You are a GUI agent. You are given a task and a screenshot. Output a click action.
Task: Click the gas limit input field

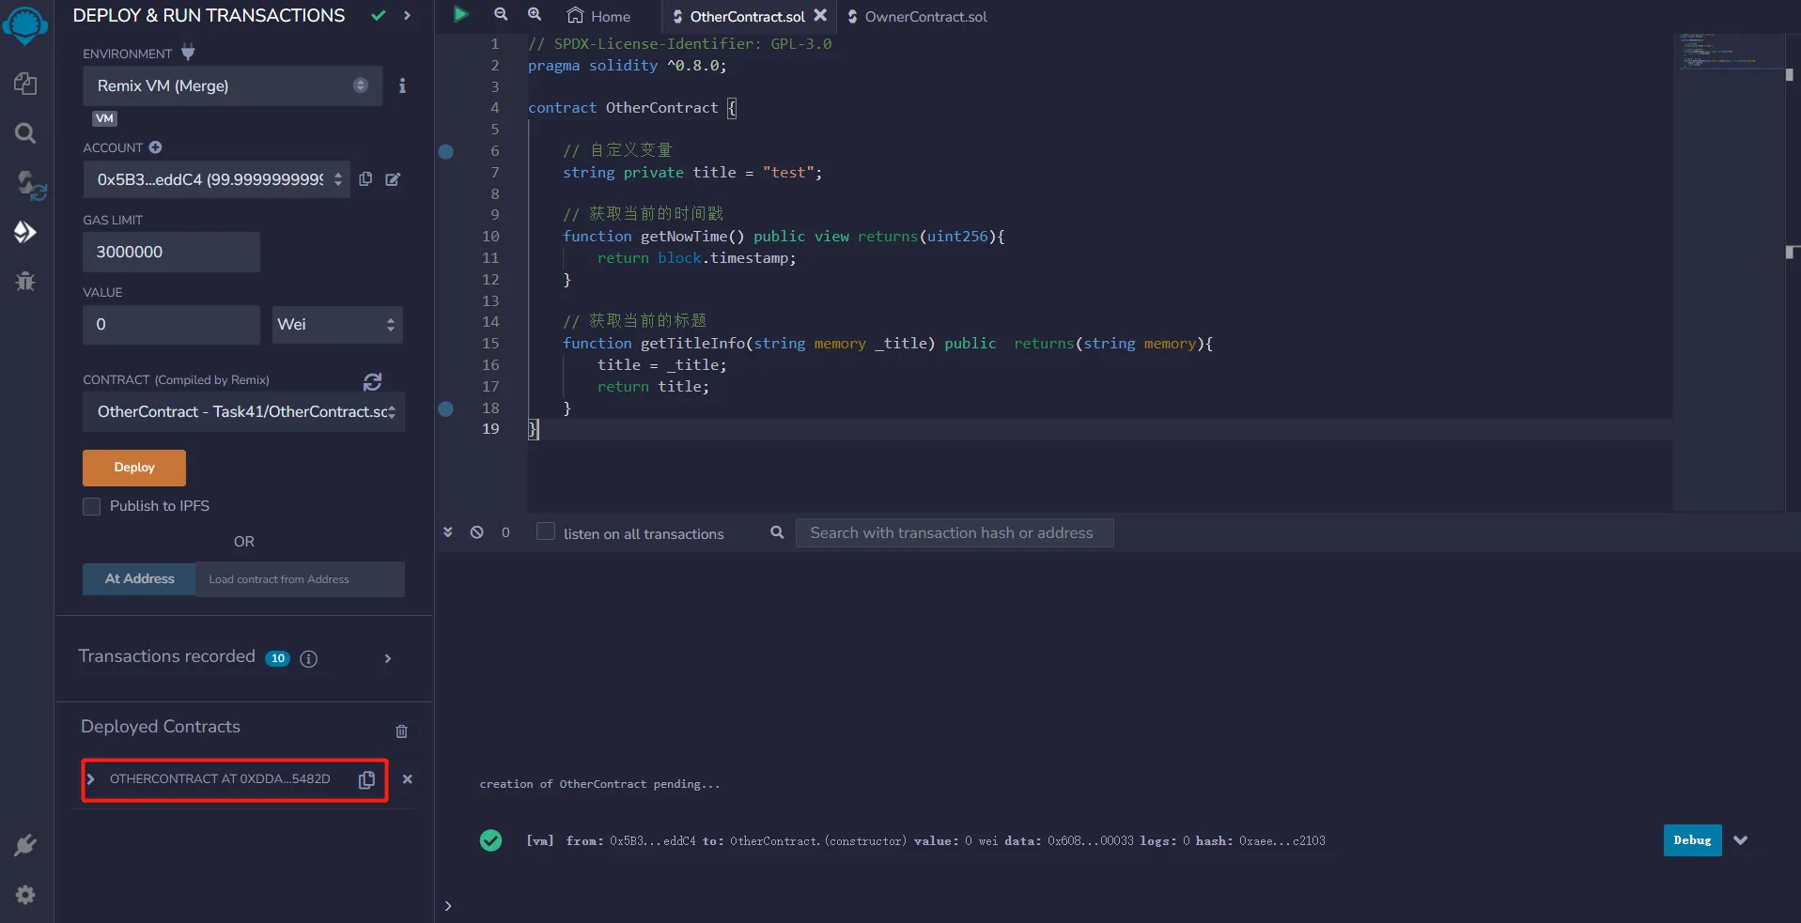click(x=171, y=252)
